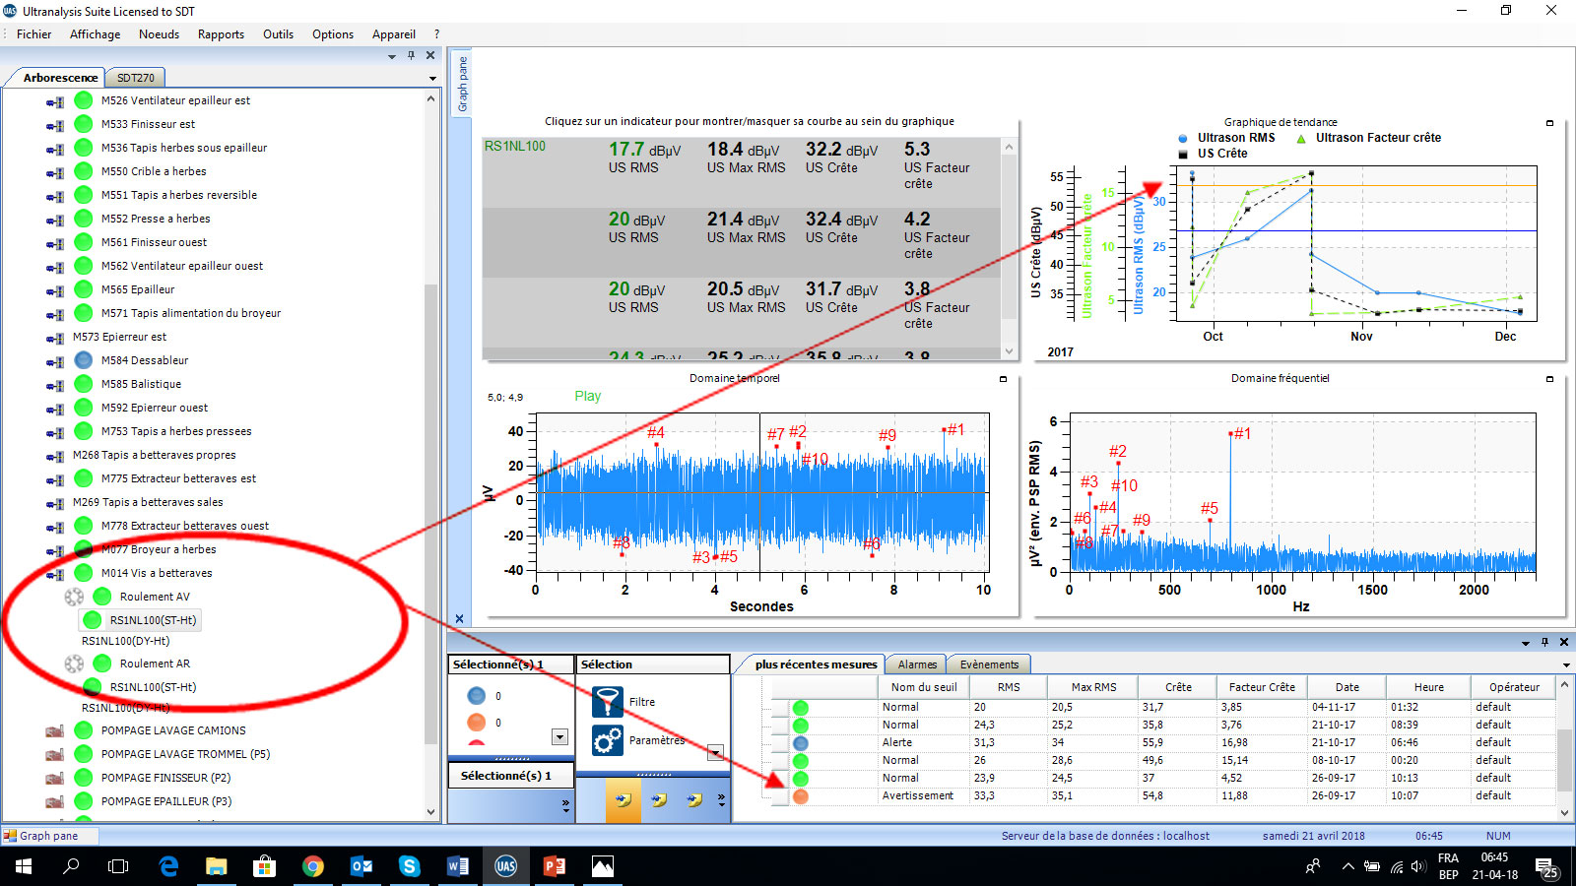The width and height of the screenshot is (1576, 886).
Task: Open tab list dropdown right of the Evènements tab
Action: [1566, 665]
